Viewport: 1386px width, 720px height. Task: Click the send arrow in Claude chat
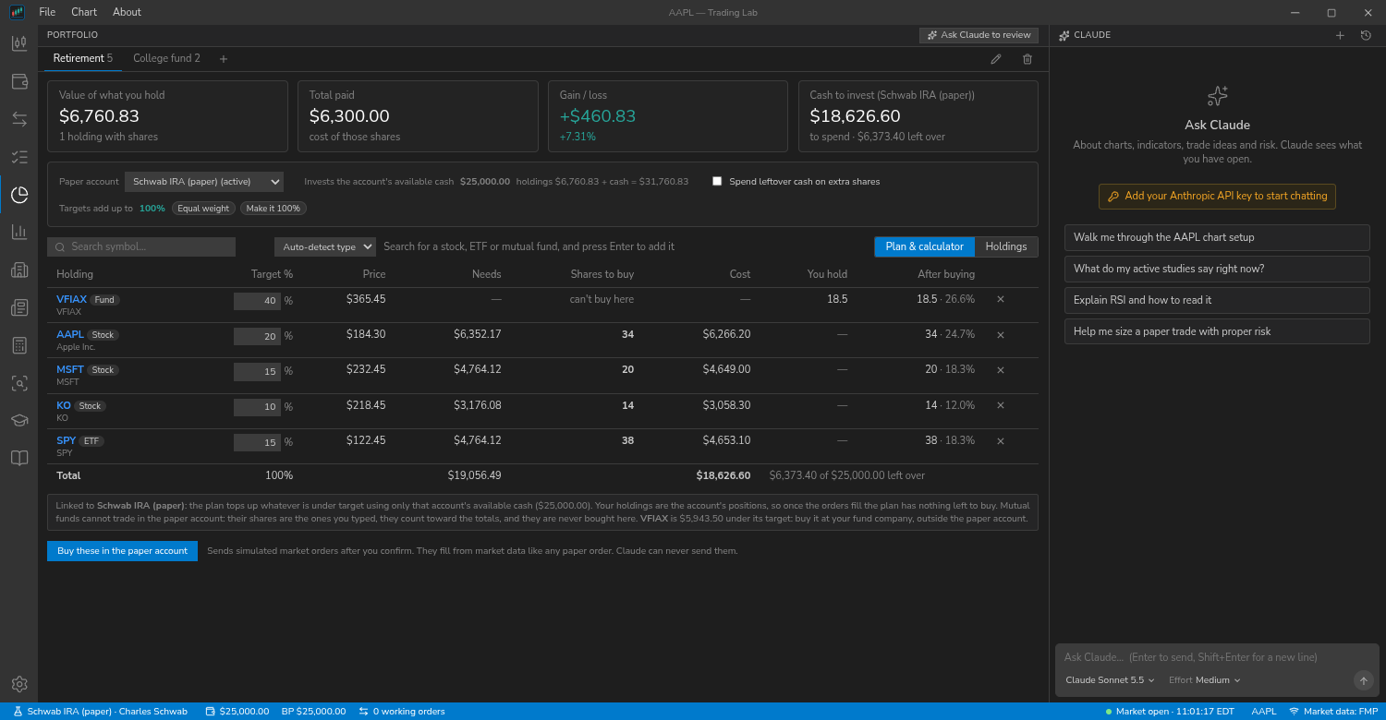click(x=1364, y=680)
